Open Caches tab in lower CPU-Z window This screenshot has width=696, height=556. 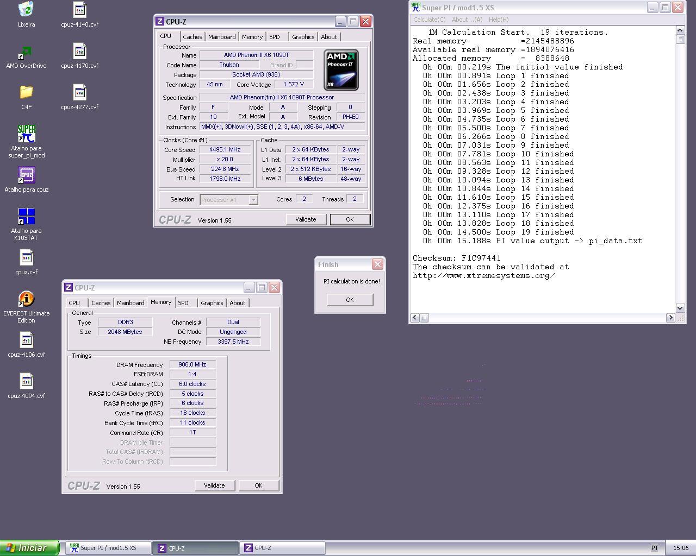click(101, 303)
